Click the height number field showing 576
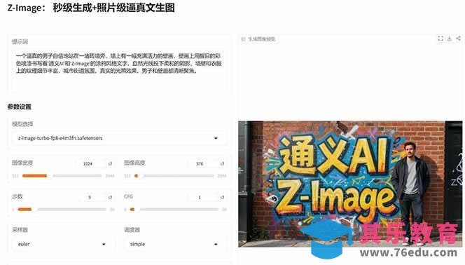The image size is (465, 265). (203, 163)
